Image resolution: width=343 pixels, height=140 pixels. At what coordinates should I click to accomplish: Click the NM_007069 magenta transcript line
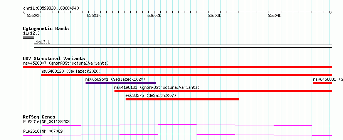[177, 135]
